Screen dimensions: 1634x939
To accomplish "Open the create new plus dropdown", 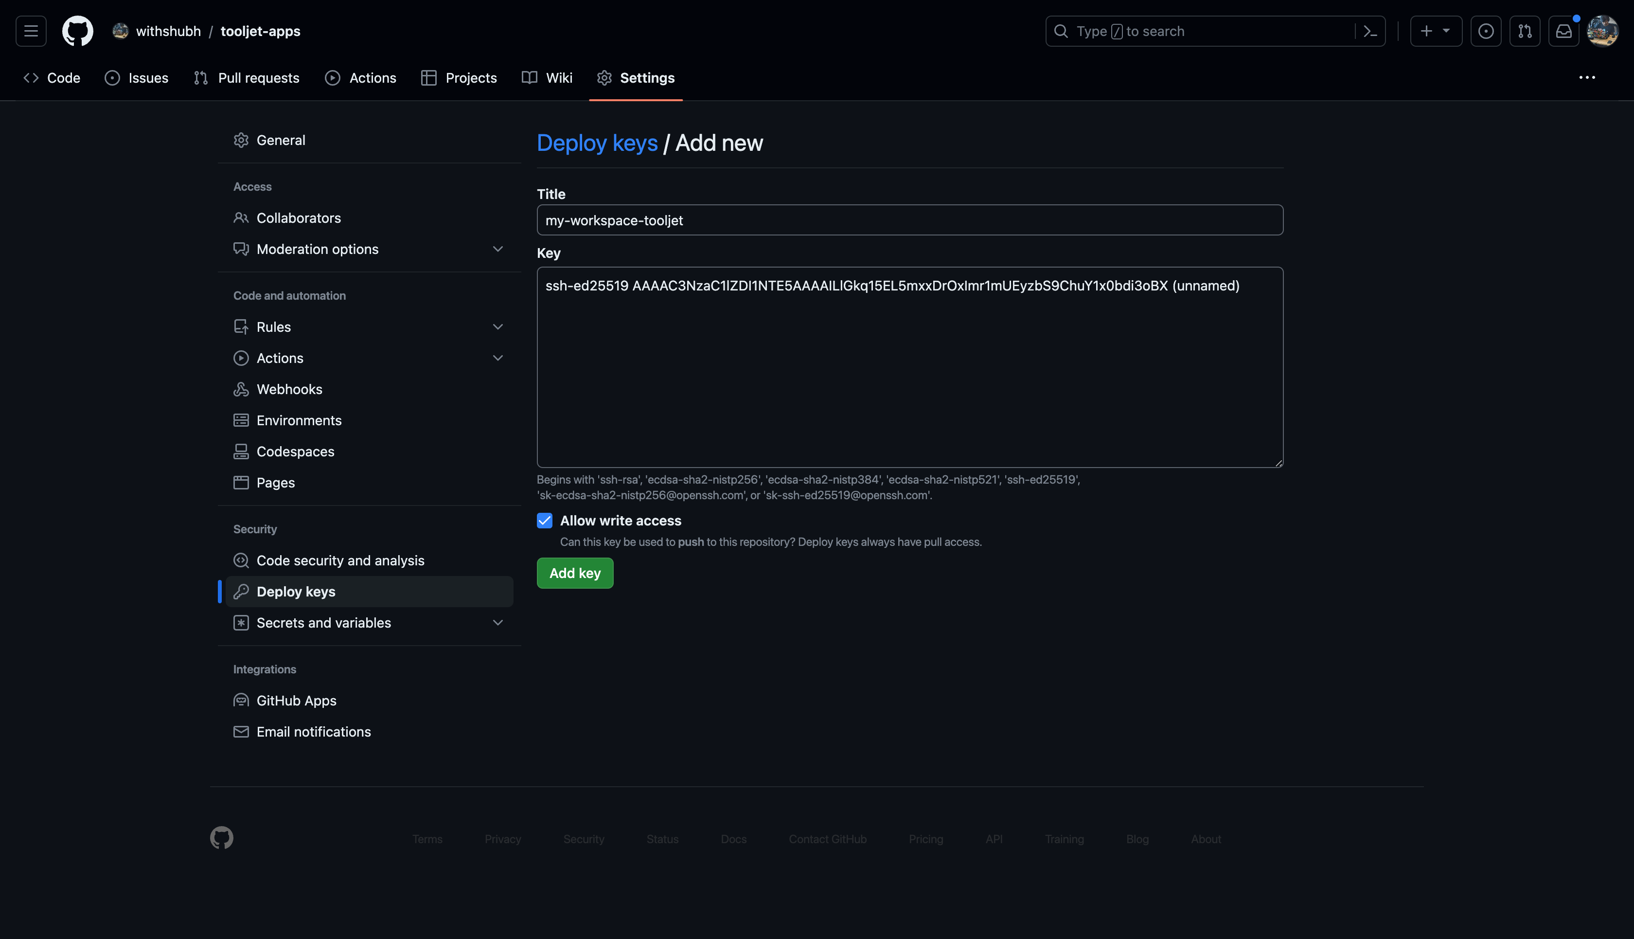I will 1436,31.
